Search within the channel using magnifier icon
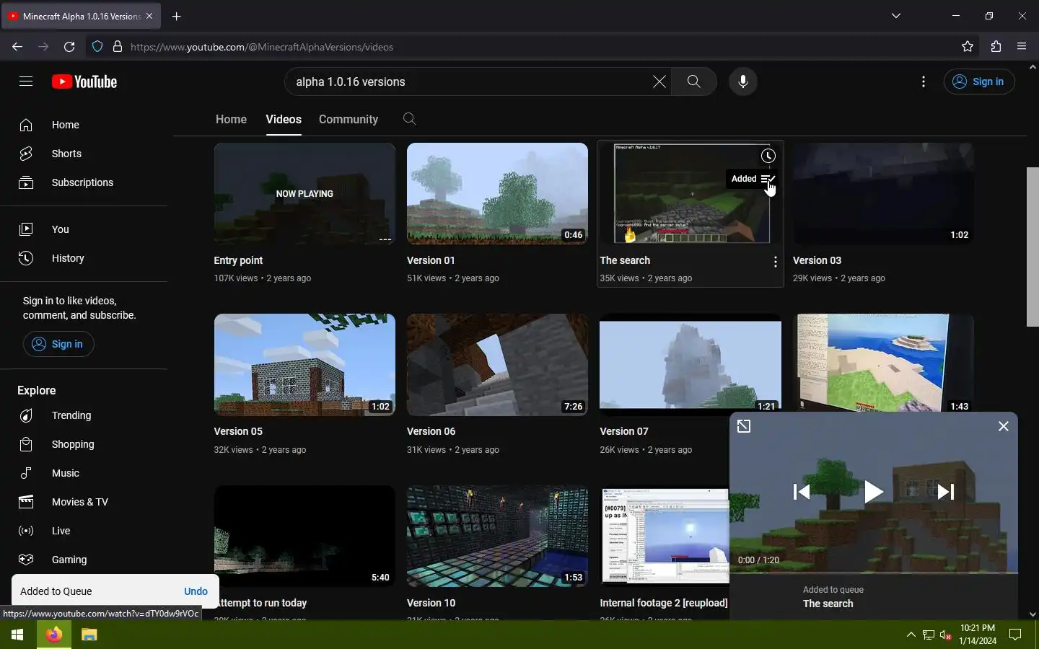This screenshot has width=1039, height=649. click(409, 119)
